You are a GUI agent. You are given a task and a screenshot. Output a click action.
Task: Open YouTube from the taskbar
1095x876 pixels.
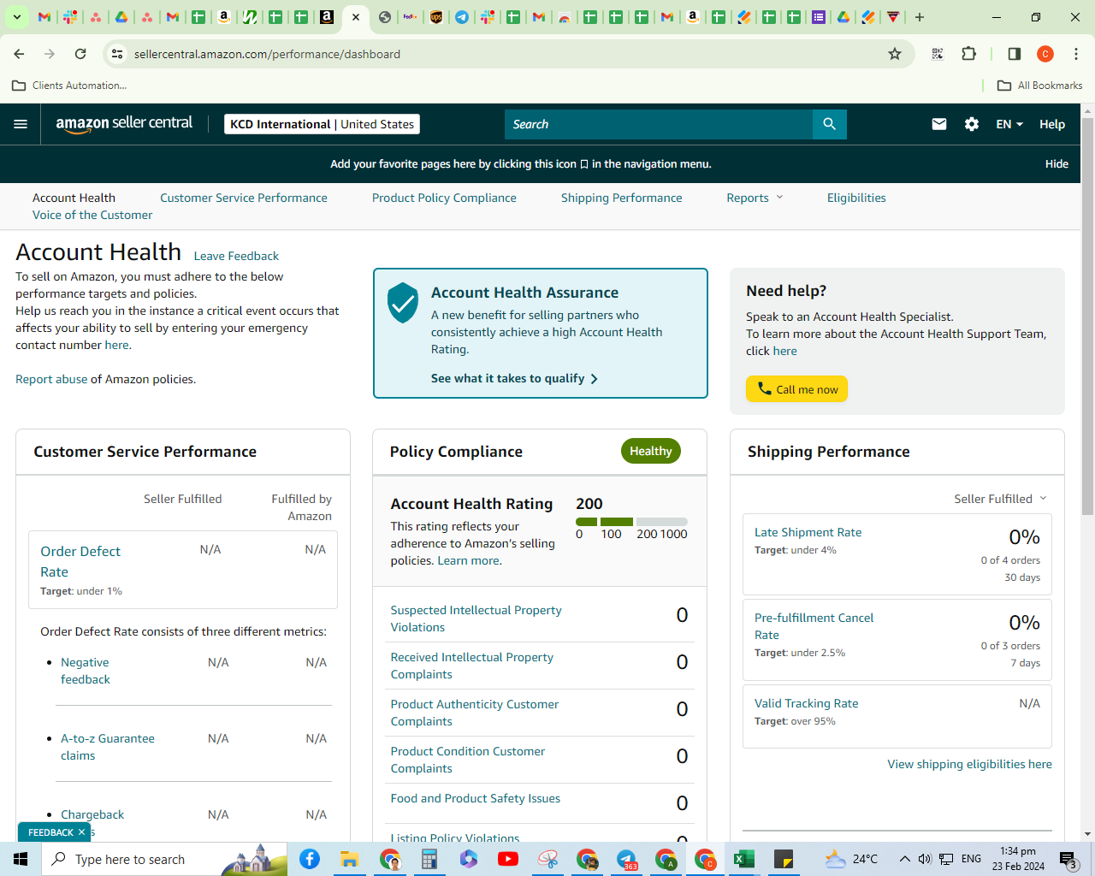pos(508,859)
